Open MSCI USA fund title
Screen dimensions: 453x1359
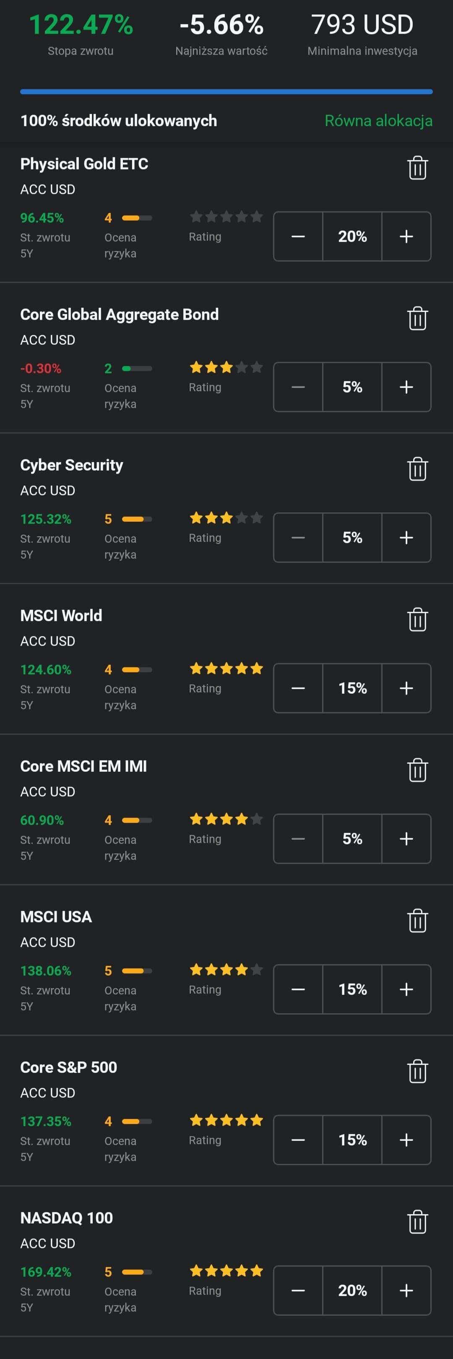pyautogui.click(x=56, y=917)
